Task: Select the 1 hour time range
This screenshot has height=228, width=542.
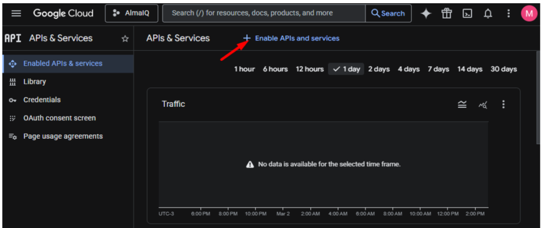Action: [x=245, y=69]
